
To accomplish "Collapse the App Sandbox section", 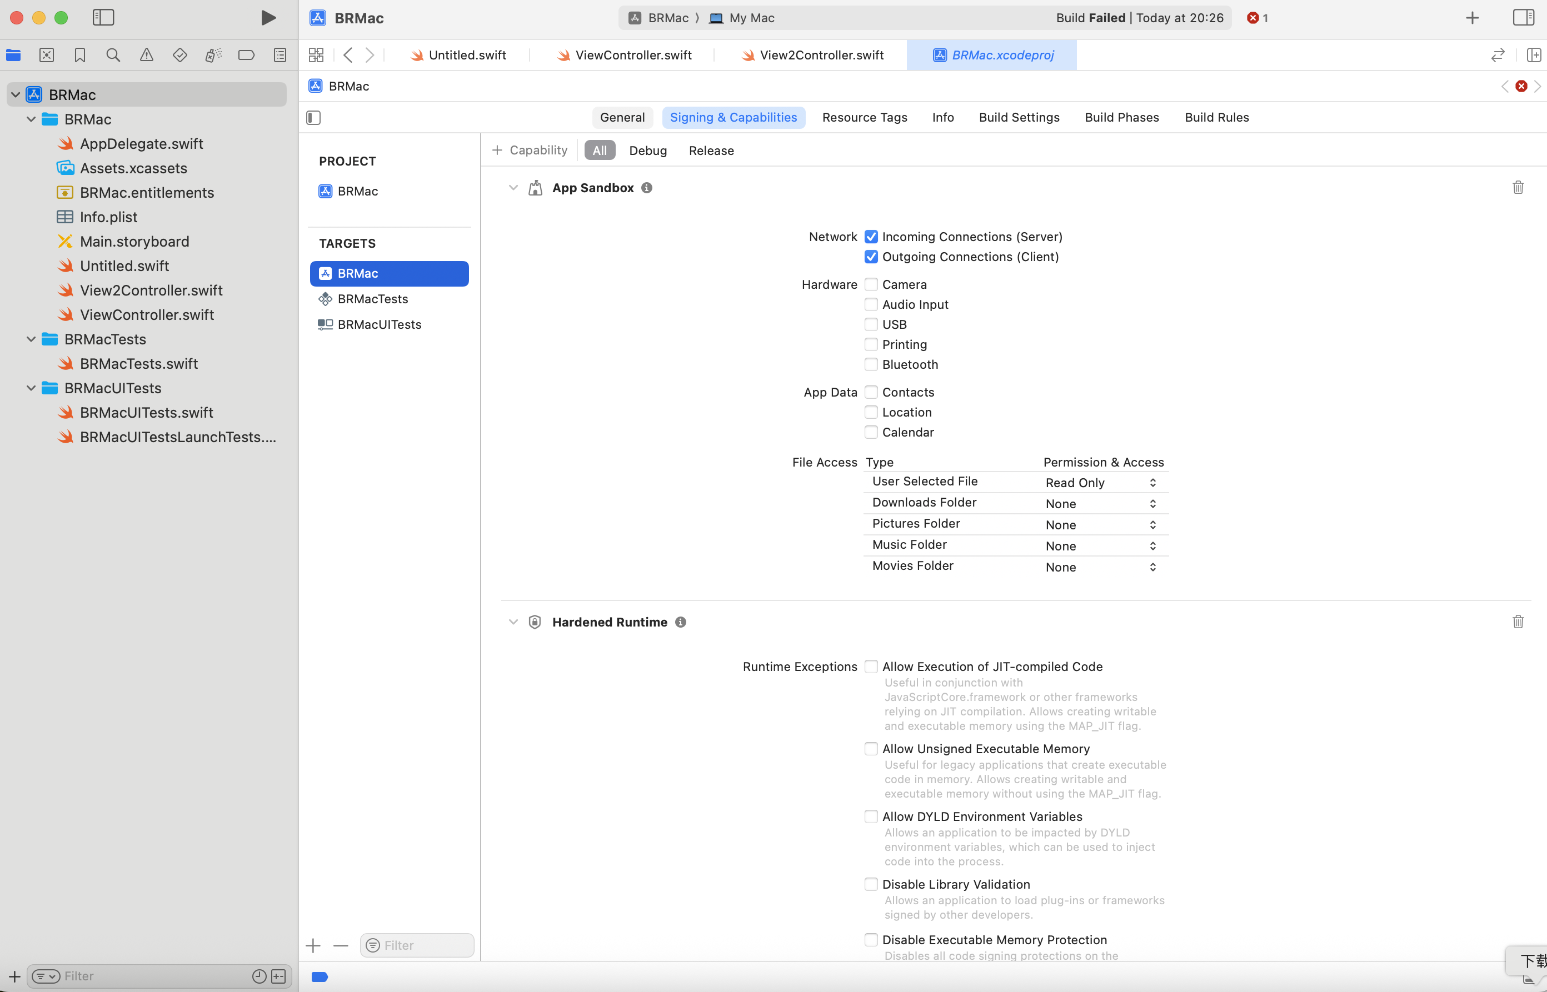I will (x=513, y=187).
